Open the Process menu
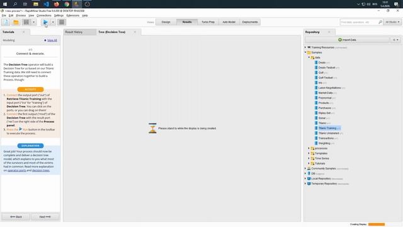 pos(21,15)
